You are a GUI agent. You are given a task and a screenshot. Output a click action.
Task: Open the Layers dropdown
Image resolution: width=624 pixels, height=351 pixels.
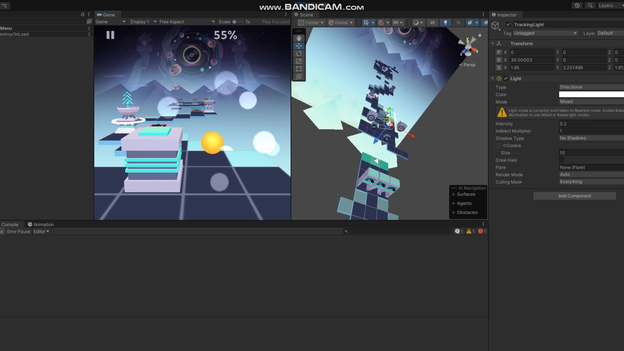(610, 6)
